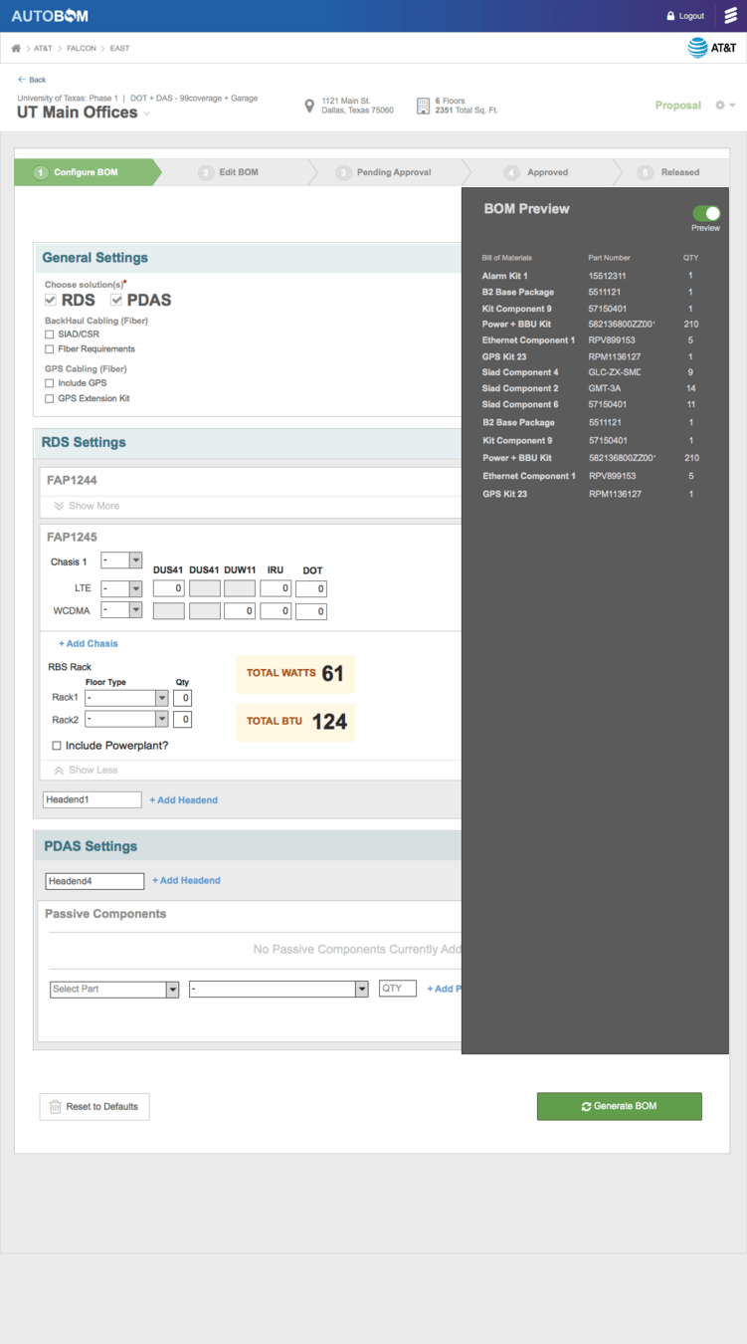Click EAST breadcrumb link

(x=120, y=48)
